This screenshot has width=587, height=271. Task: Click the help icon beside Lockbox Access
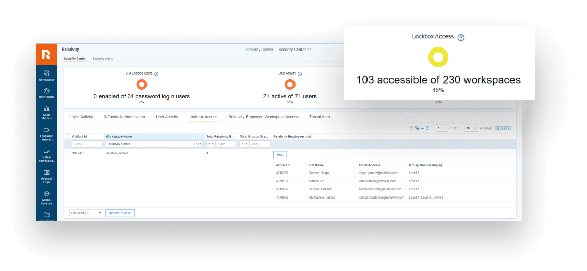461,37
